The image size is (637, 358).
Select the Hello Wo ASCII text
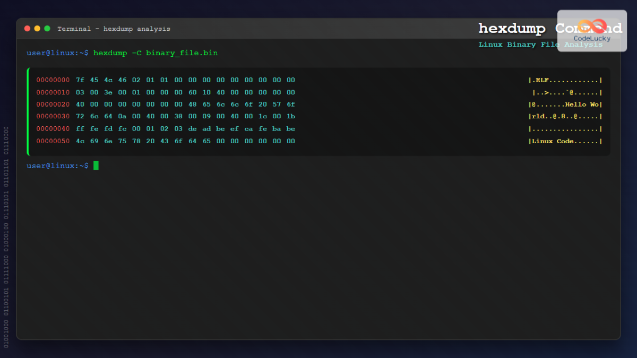(584, 104)
